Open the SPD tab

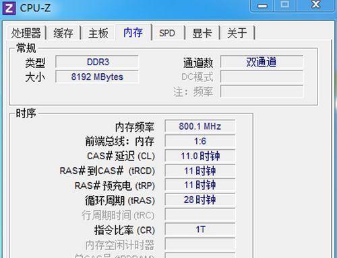click(167, 33)
